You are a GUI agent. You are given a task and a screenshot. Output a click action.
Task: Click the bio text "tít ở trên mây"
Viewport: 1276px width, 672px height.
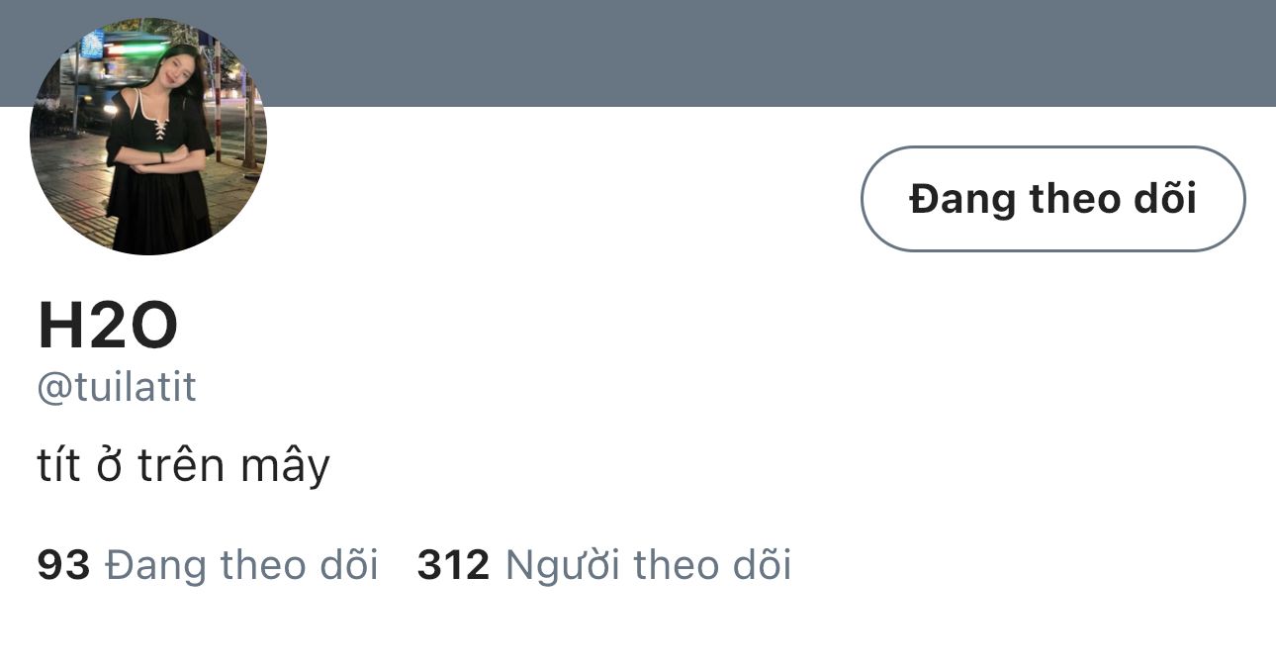tap(183, 465)
